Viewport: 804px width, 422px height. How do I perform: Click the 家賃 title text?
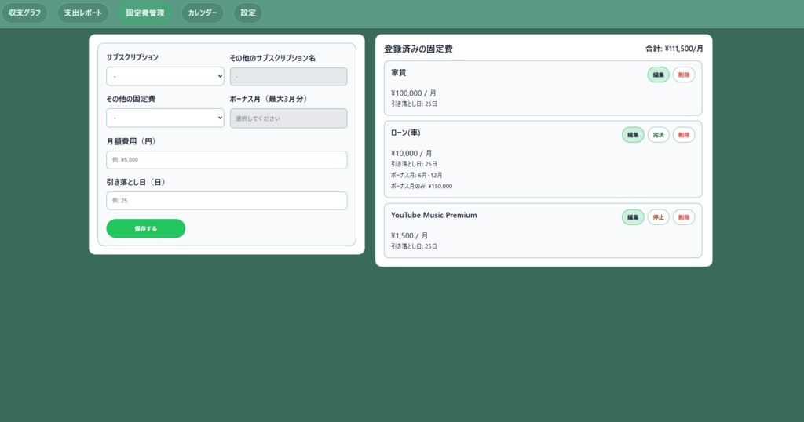click(x=398, y=73)
